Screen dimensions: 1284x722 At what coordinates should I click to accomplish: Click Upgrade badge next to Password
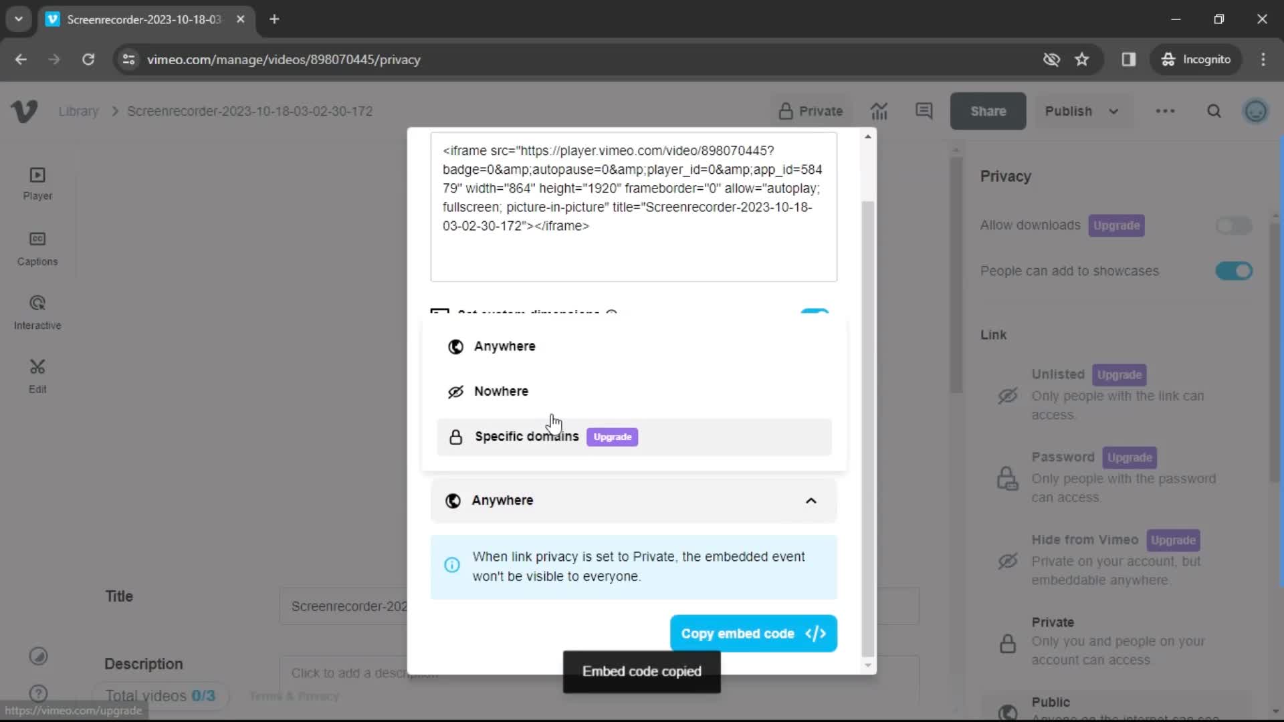[x=1130, y=457]
